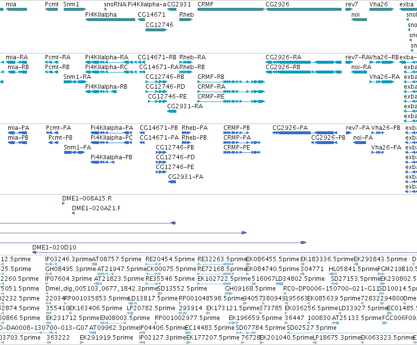Click the Vha26-RA transcript label
417x345 pixels.
click(x=385, y=77)
